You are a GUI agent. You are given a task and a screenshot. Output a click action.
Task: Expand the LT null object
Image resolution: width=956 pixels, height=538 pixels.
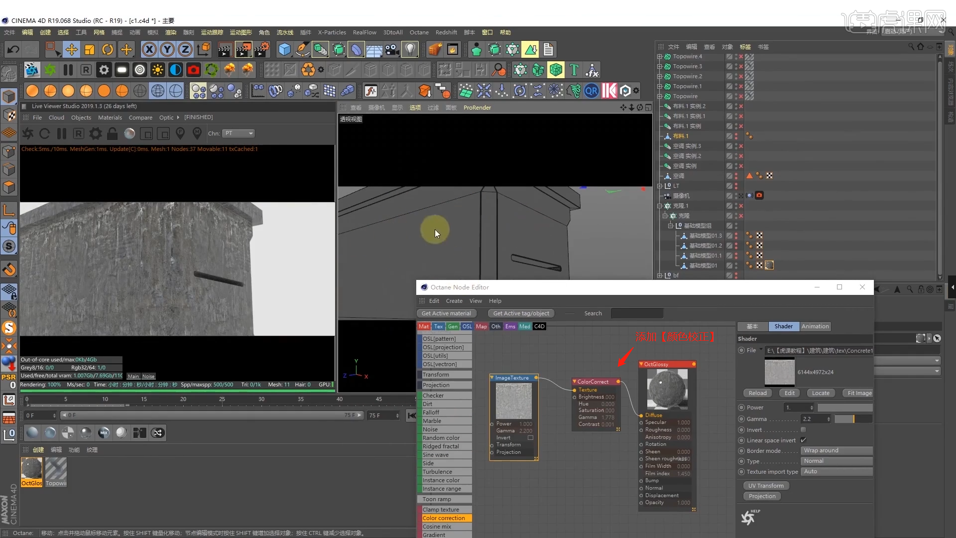[x=660, y=186]
